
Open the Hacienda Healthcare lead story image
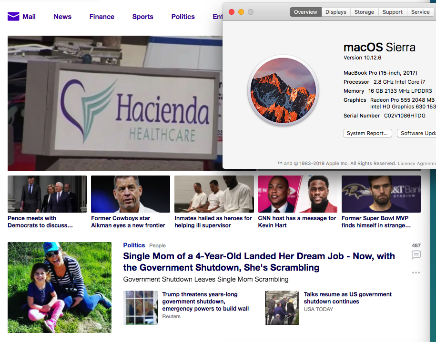coord(115,103)
